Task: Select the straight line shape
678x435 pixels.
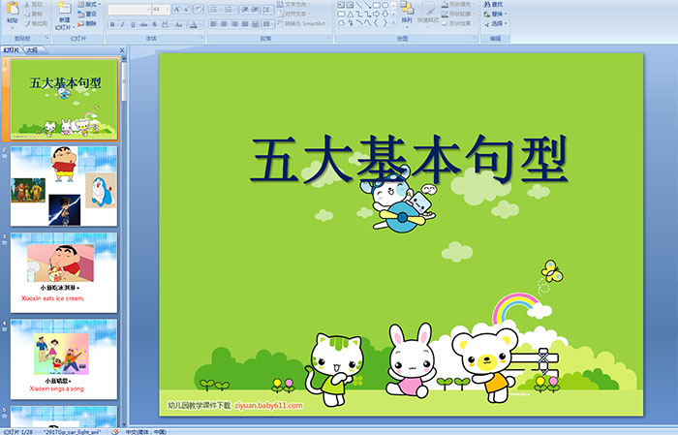Action: [x=359, y=5]
